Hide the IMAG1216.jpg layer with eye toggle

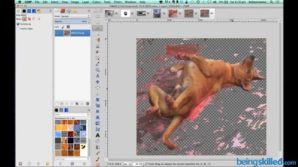pos(57,33)
